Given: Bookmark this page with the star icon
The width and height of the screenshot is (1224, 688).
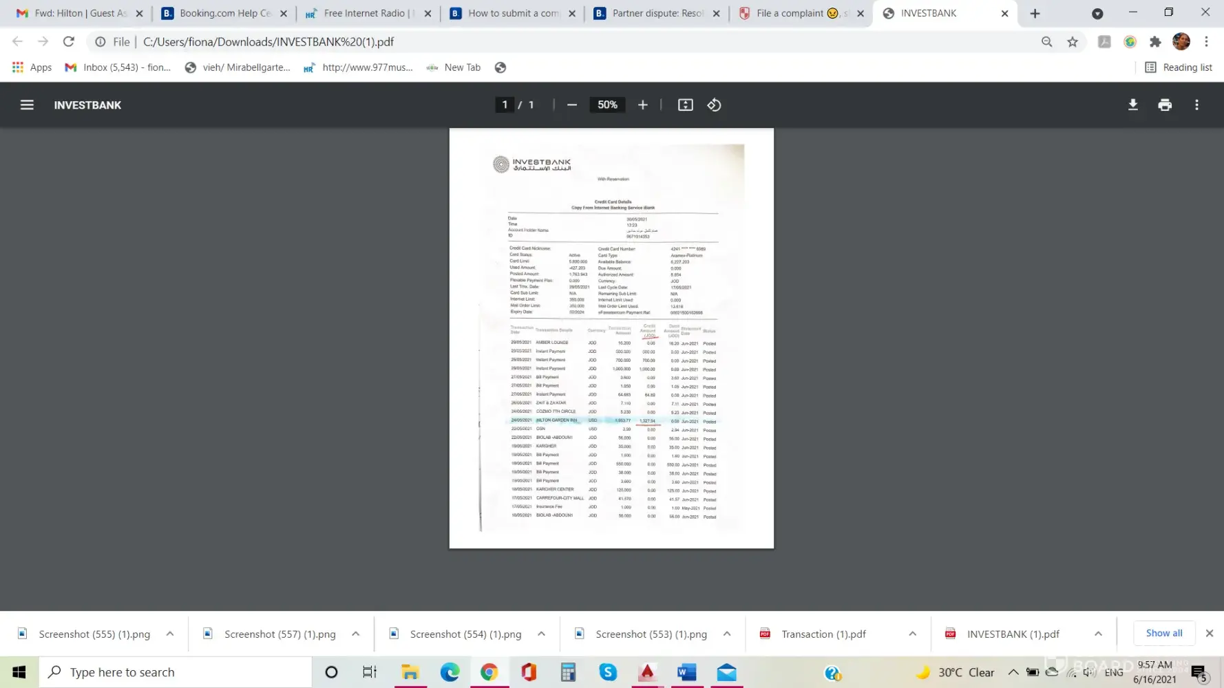Looking at the screenshot, I should [1072, 42].
